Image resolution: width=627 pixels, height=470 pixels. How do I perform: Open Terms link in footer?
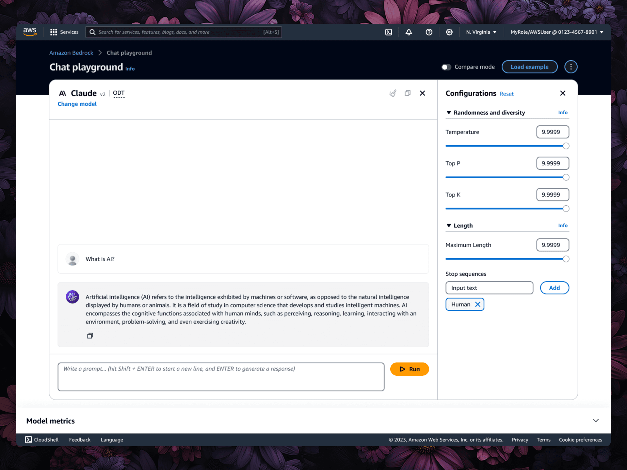543,440
